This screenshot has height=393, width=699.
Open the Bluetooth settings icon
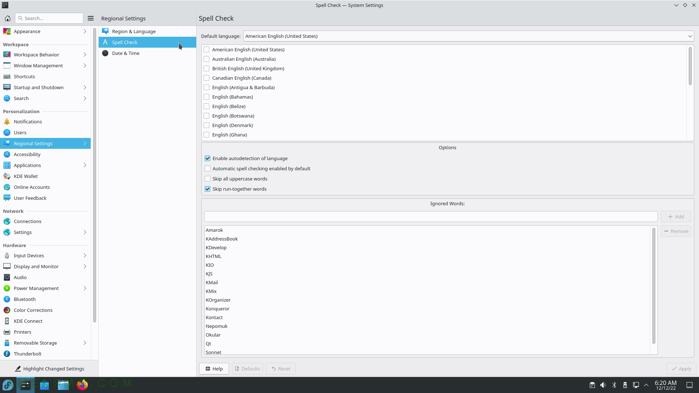click(x=7, y=299)
